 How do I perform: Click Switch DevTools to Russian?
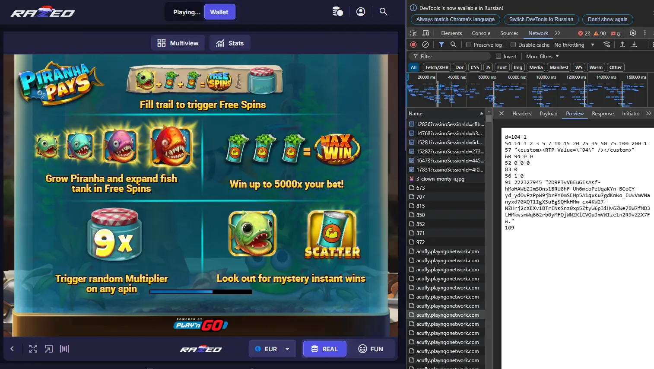click(x=541, y=19)
